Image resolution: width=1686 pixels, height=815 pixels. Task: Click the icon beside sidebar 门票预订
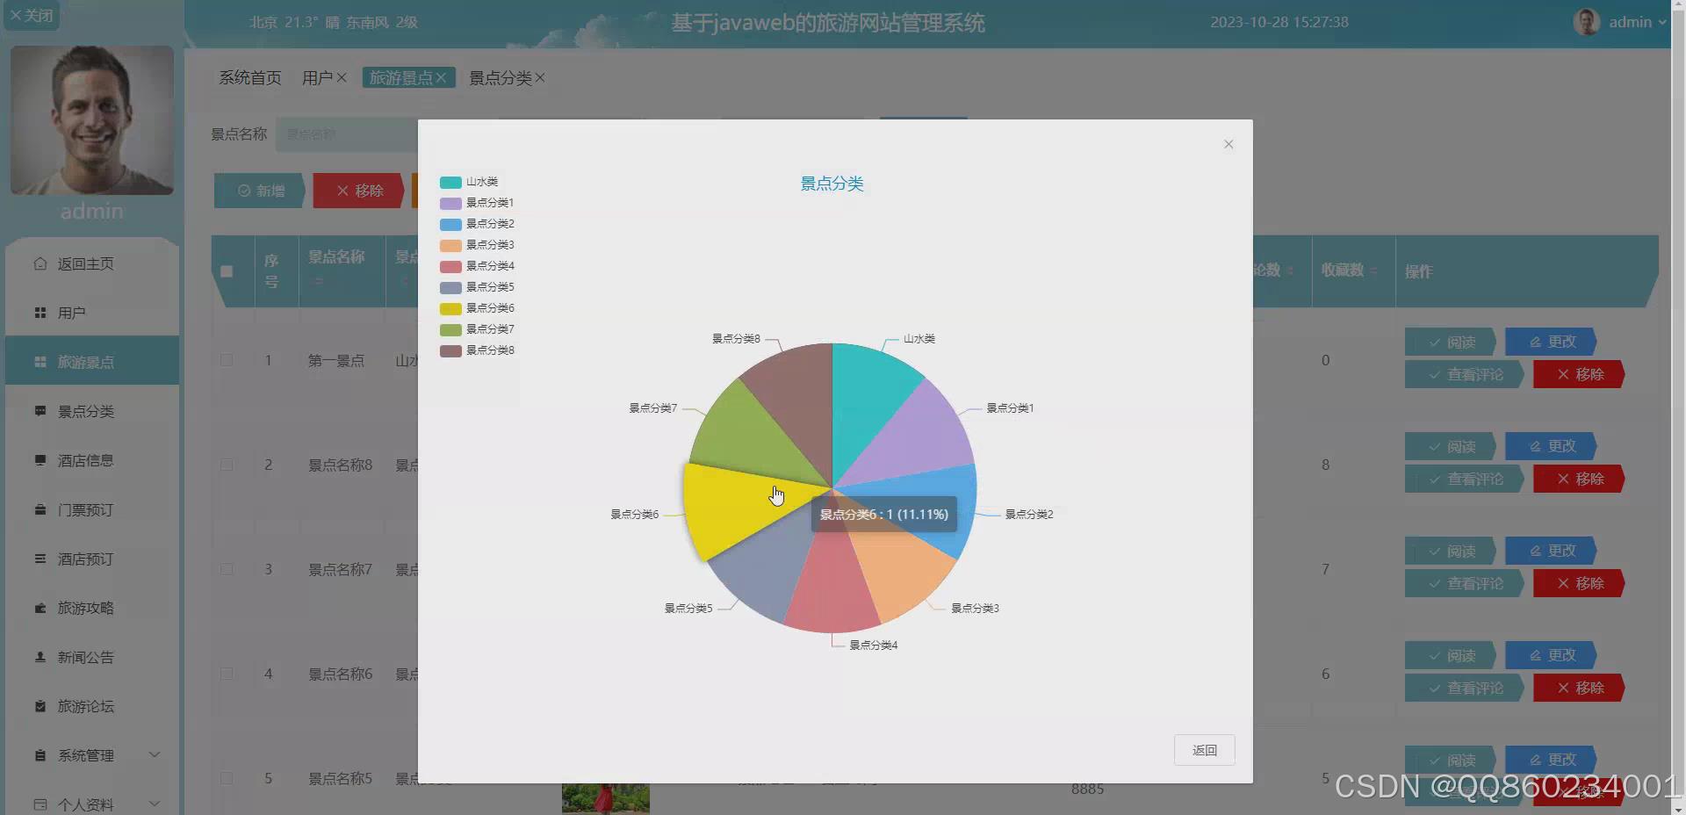tap(40, 509)
